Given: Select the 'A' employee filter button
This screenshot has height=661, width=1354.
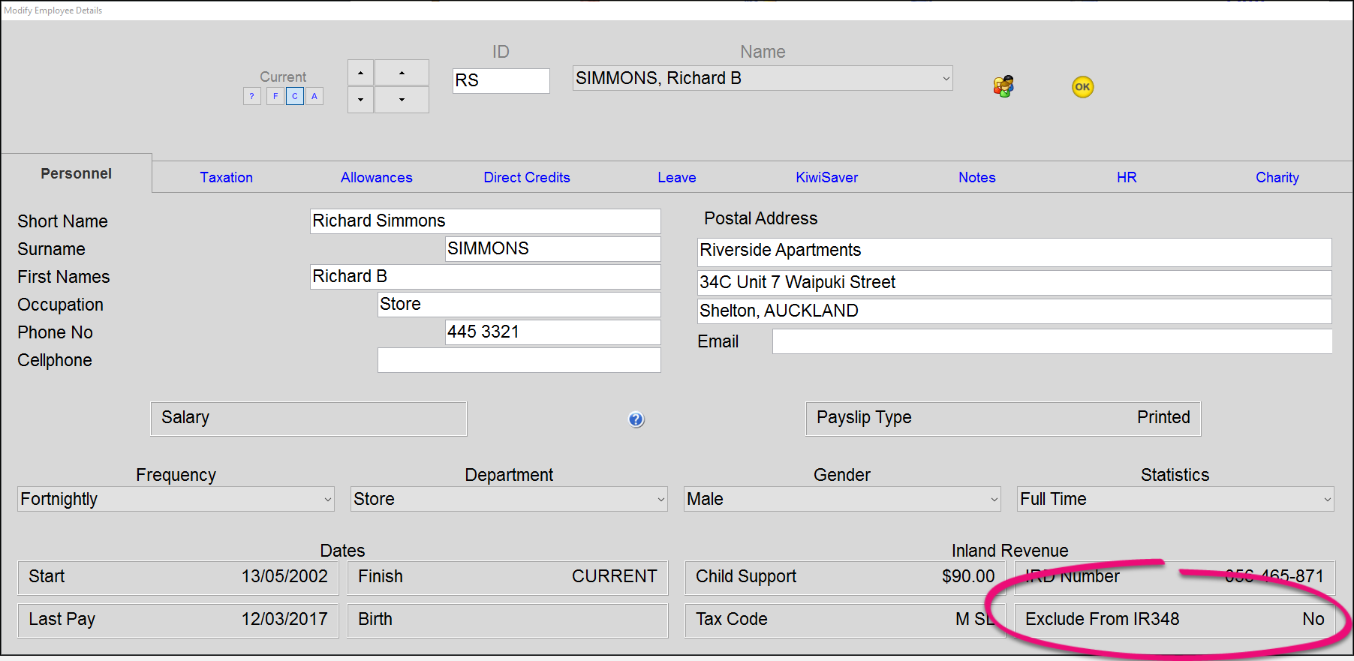Looking at the screenshot, I should (x=314, y=96).
